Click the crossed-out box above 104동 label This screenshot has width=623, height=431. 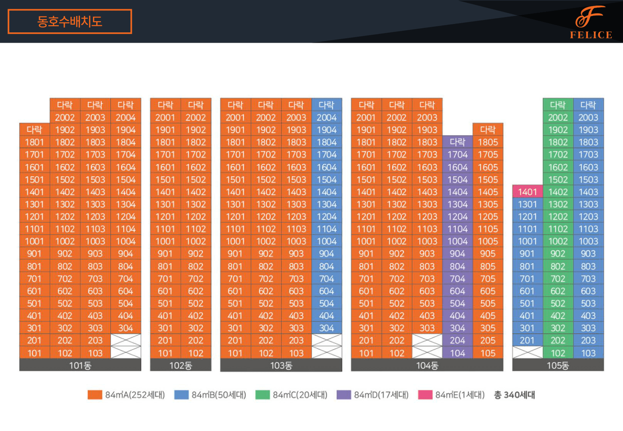pos(427,353)
